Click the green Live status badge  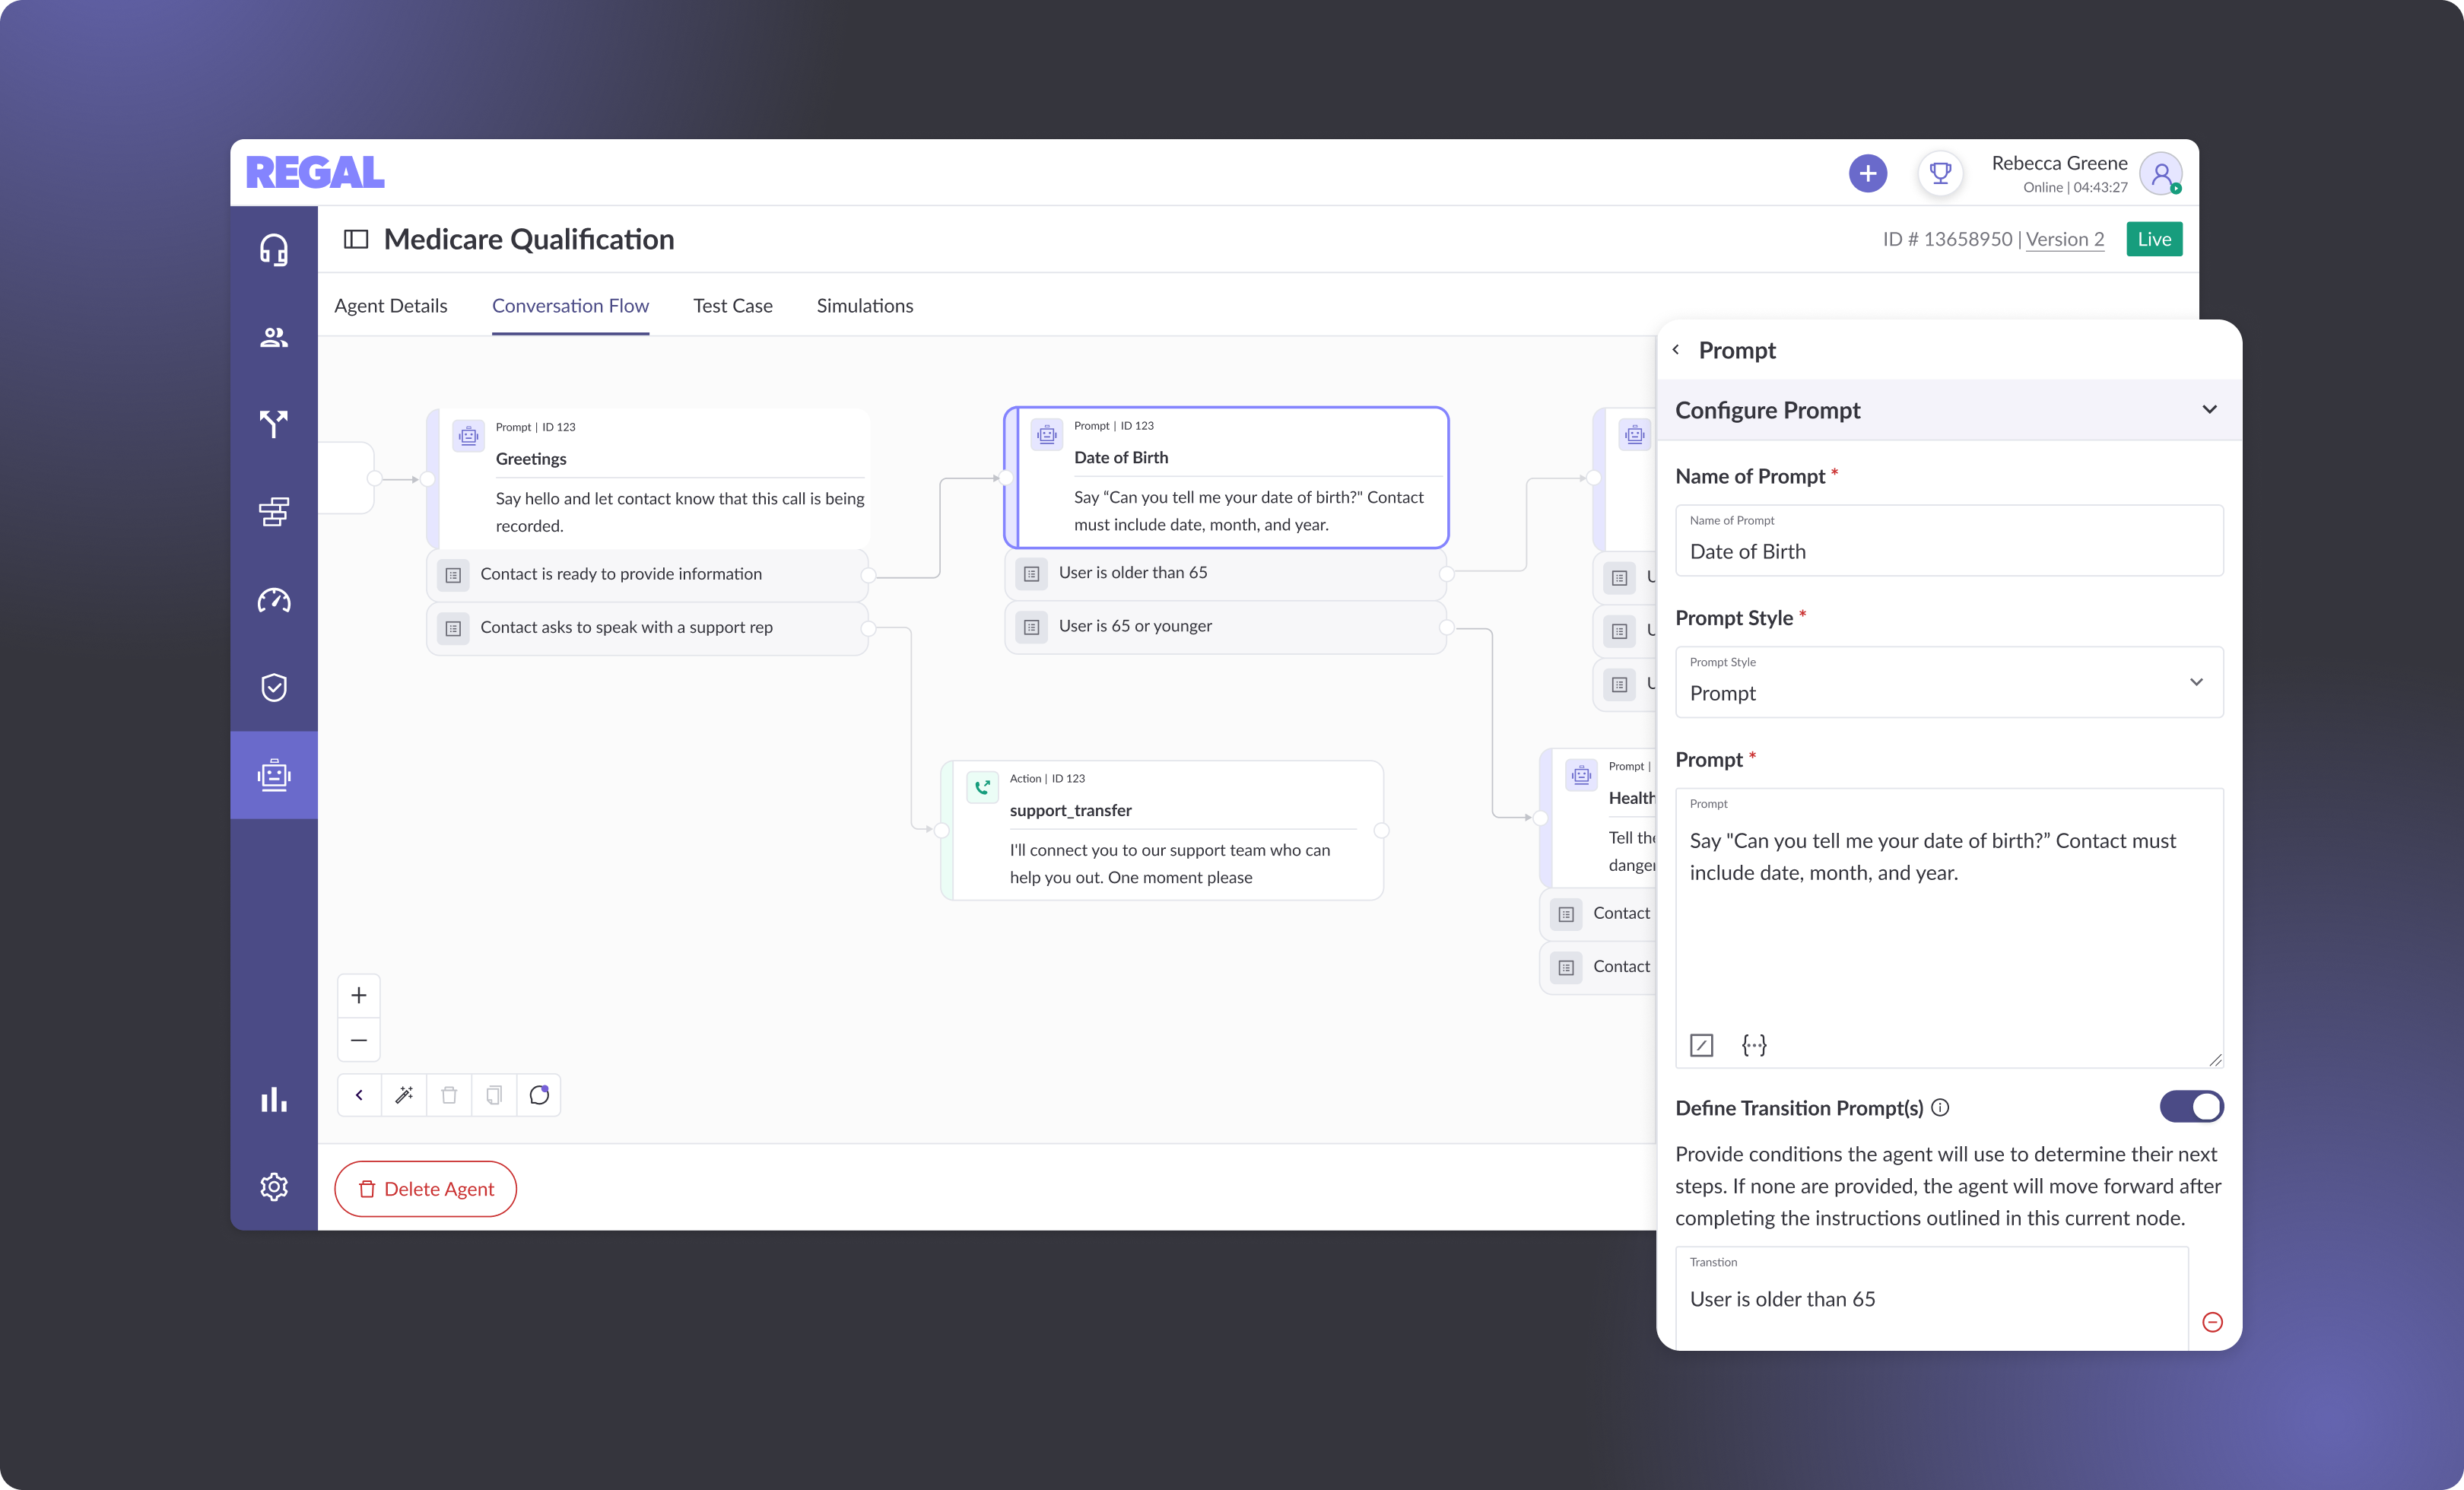tap(2154, 239)
